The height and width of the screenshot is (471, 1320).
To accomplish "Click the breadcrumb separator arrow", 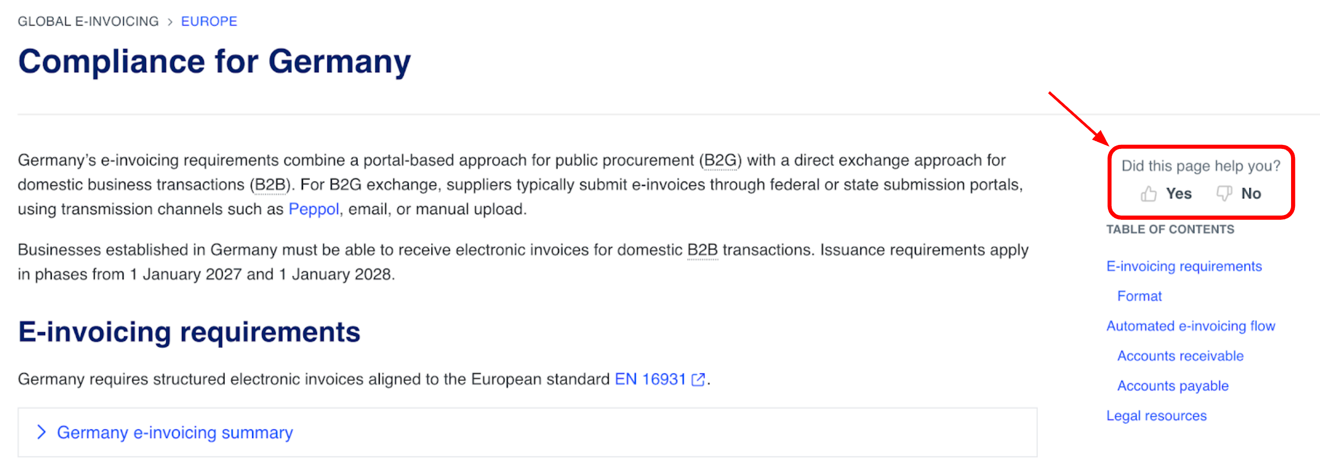I will click(170, 22).
